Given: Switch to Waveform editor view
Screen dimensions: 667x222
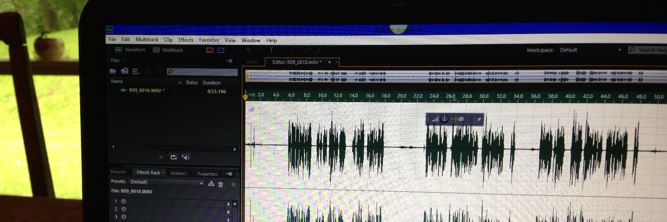Looking at the screenshot, I should (130, 50).
